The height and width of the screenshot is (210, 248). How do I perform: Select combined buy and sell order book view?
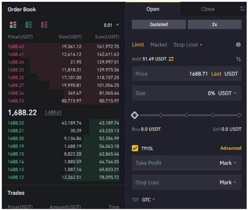click(13, 25)
